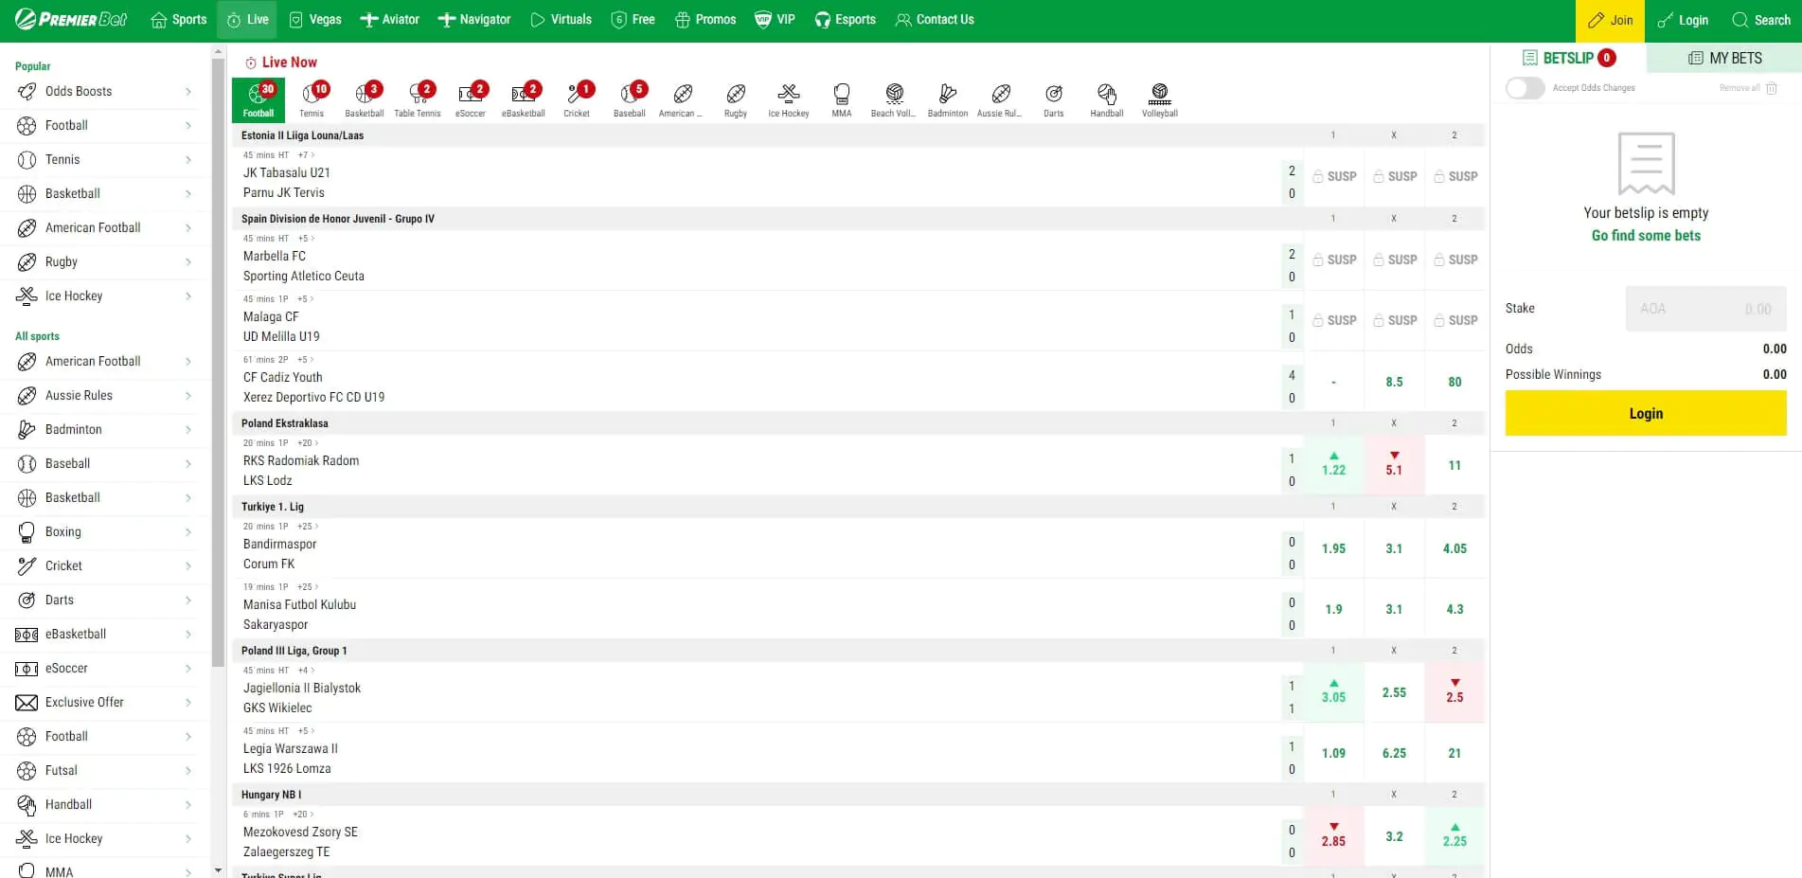This screenshot has height=878, width=1802.
Task: Select the Cricket live sport filter
Action: [577, 99]
